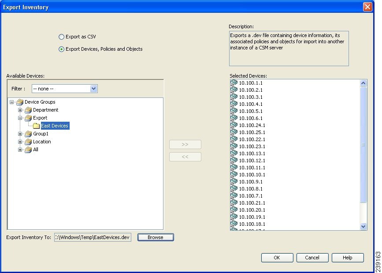Click the Department folder icon

point(28,110)
